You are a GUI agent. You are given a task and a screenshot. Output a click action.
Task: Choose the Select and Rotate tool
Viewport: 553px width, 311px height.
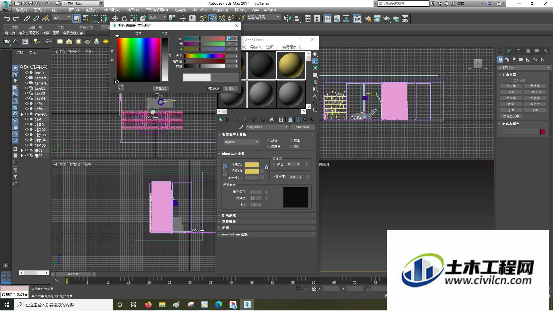tap(124, 18)
